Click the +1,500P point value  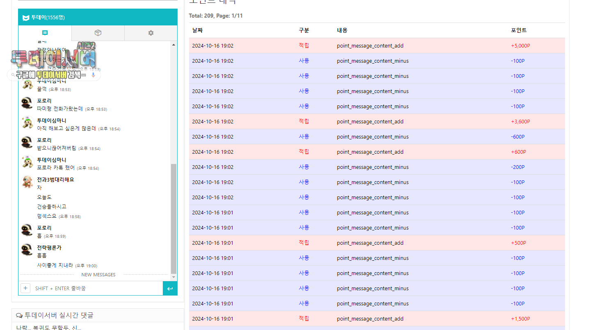tap(520, 319)
